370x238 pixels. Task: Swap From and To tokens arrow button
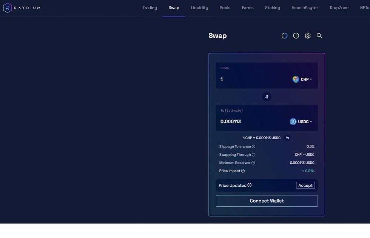[x=267, y=97]
